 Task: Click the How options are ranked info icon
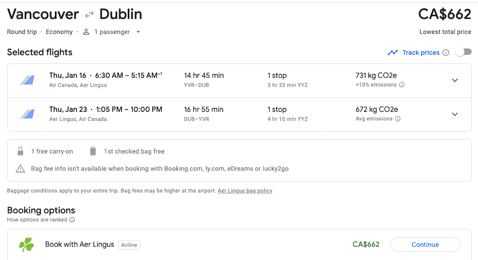[72, 220]
